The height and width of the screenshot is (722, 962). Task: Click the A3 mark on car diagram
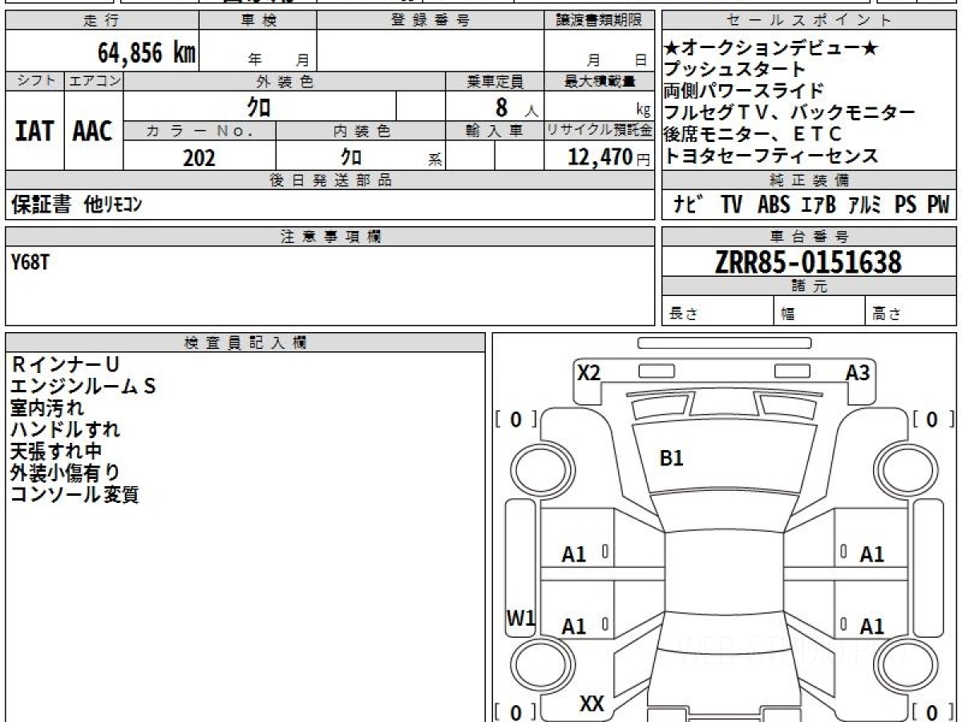(x=858, y=373)
